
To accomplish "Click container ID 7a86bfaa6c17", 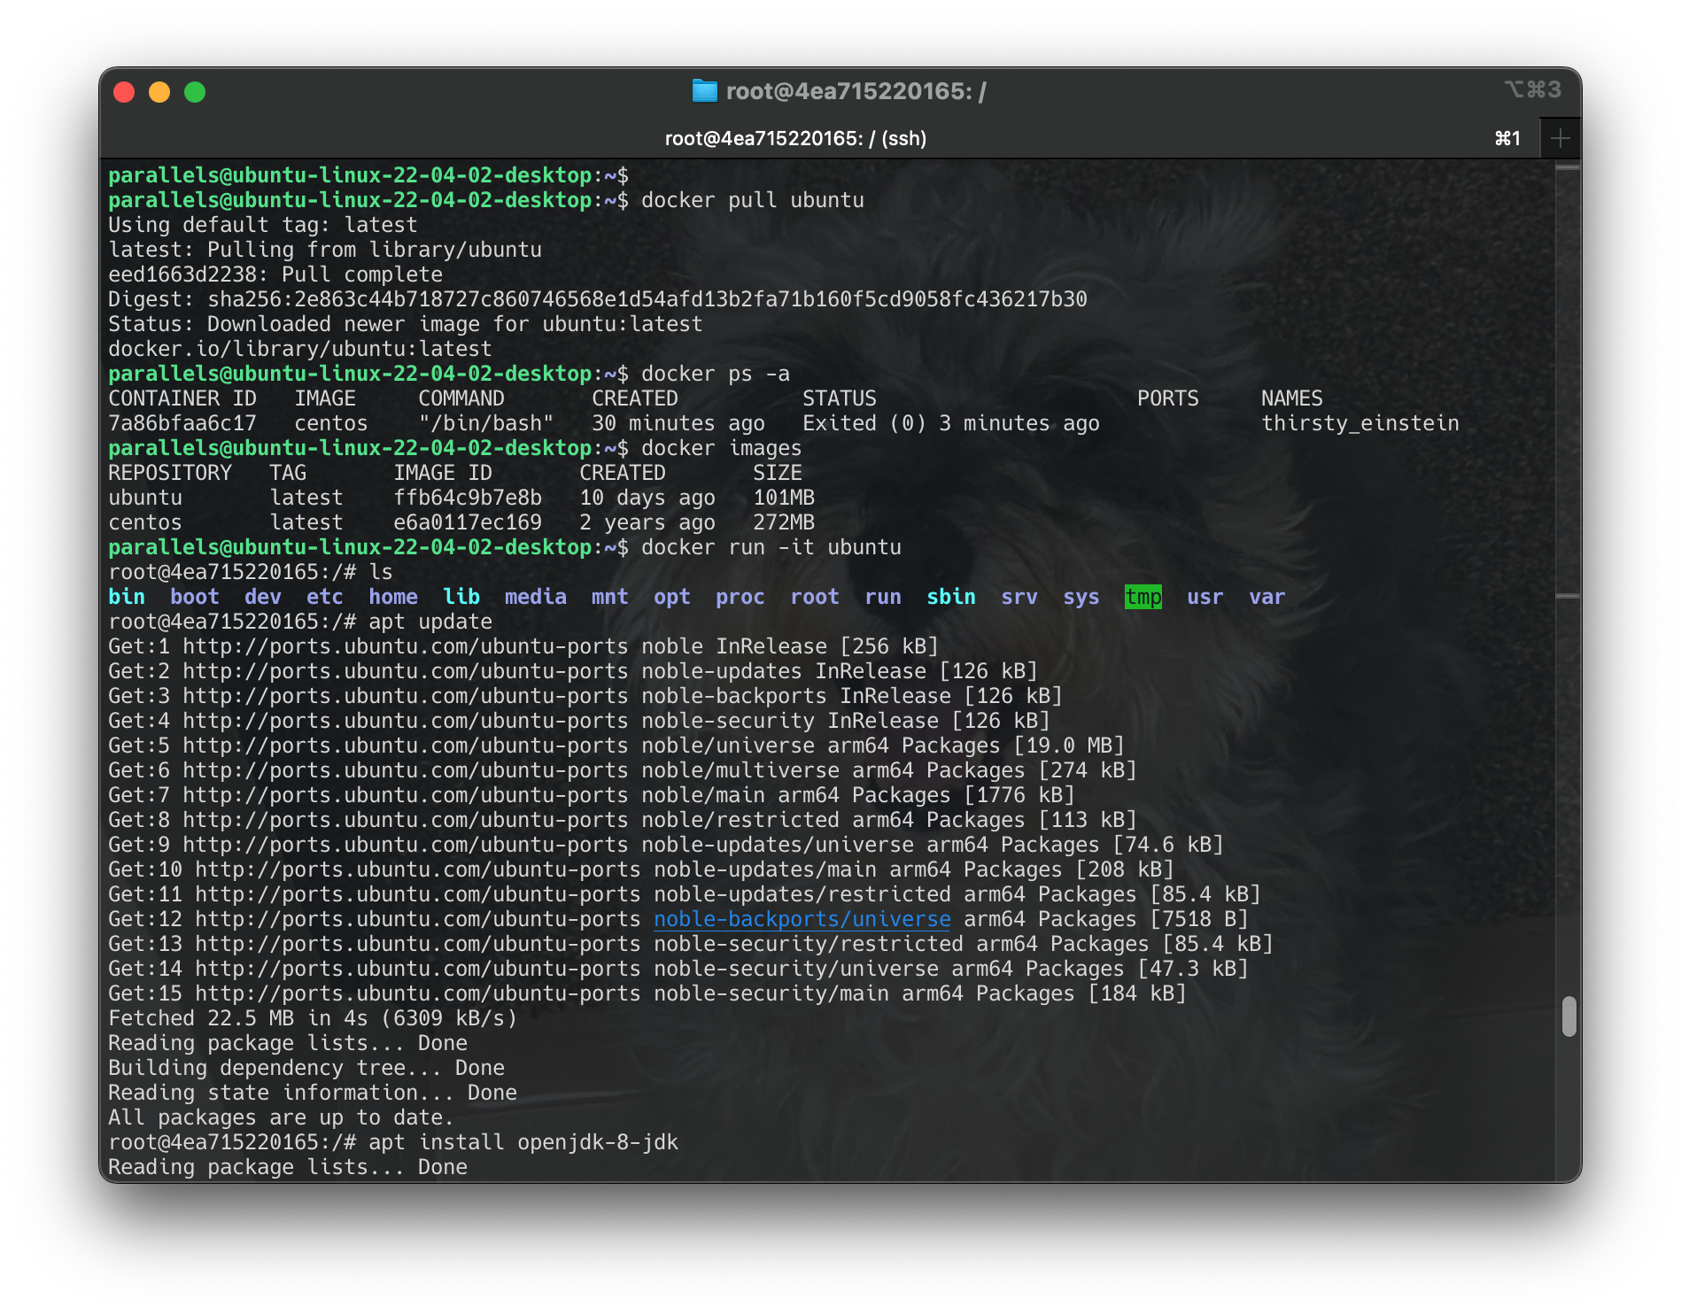I will pyautogui.click(x=182, y=423).
